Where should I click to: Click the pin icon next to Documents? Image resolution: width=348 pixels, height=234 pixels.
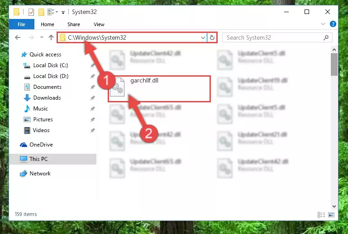click(93, 87)
